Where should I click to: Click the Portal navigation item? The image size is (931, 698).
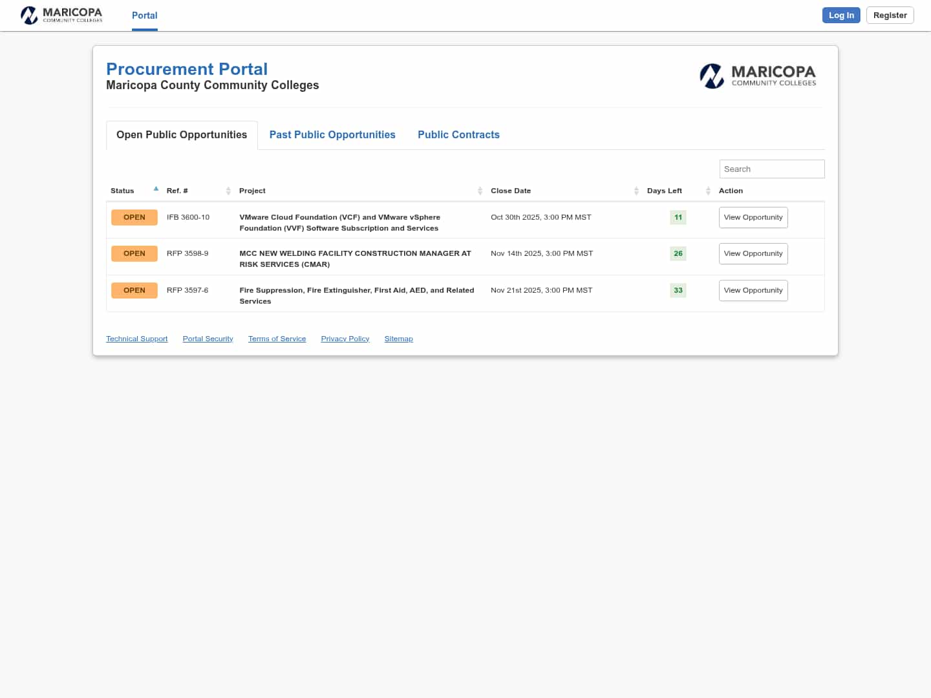(x=144, y=16)
